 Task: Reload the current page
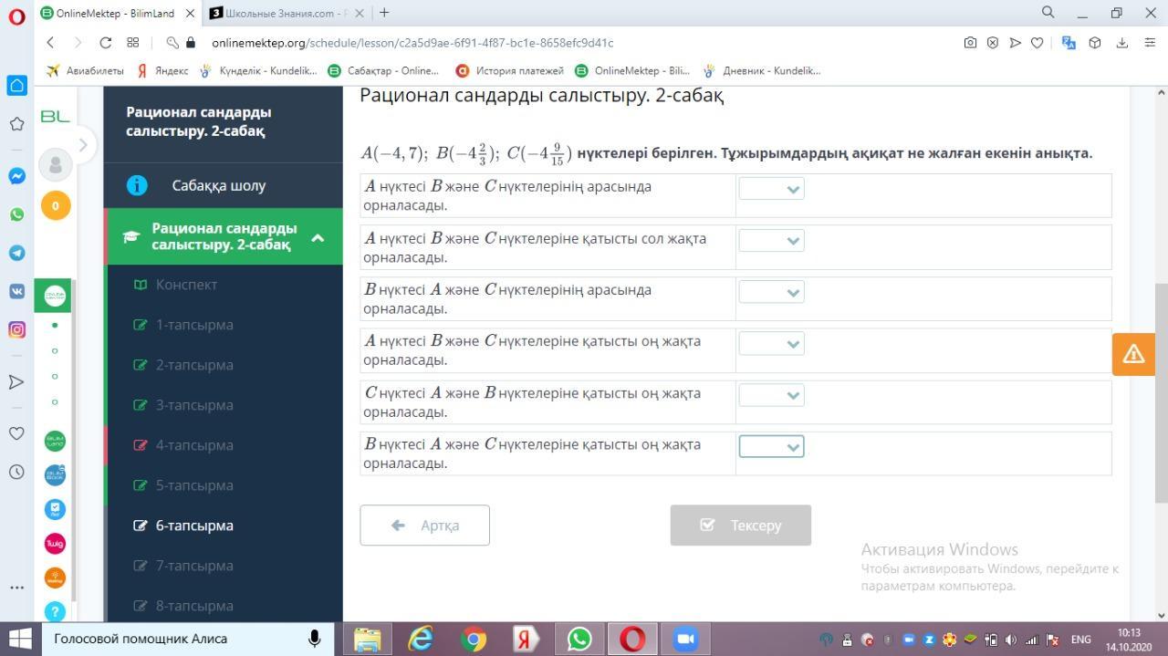click(x=105, y=43)
